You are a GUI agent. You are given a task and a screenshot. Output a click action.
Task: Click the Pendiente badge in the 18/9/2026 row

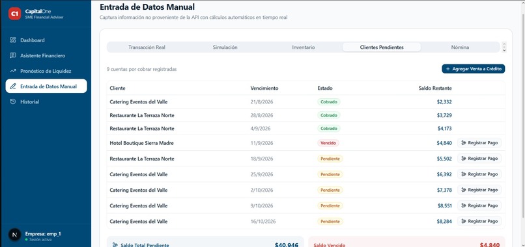click(x=330, y=159)
